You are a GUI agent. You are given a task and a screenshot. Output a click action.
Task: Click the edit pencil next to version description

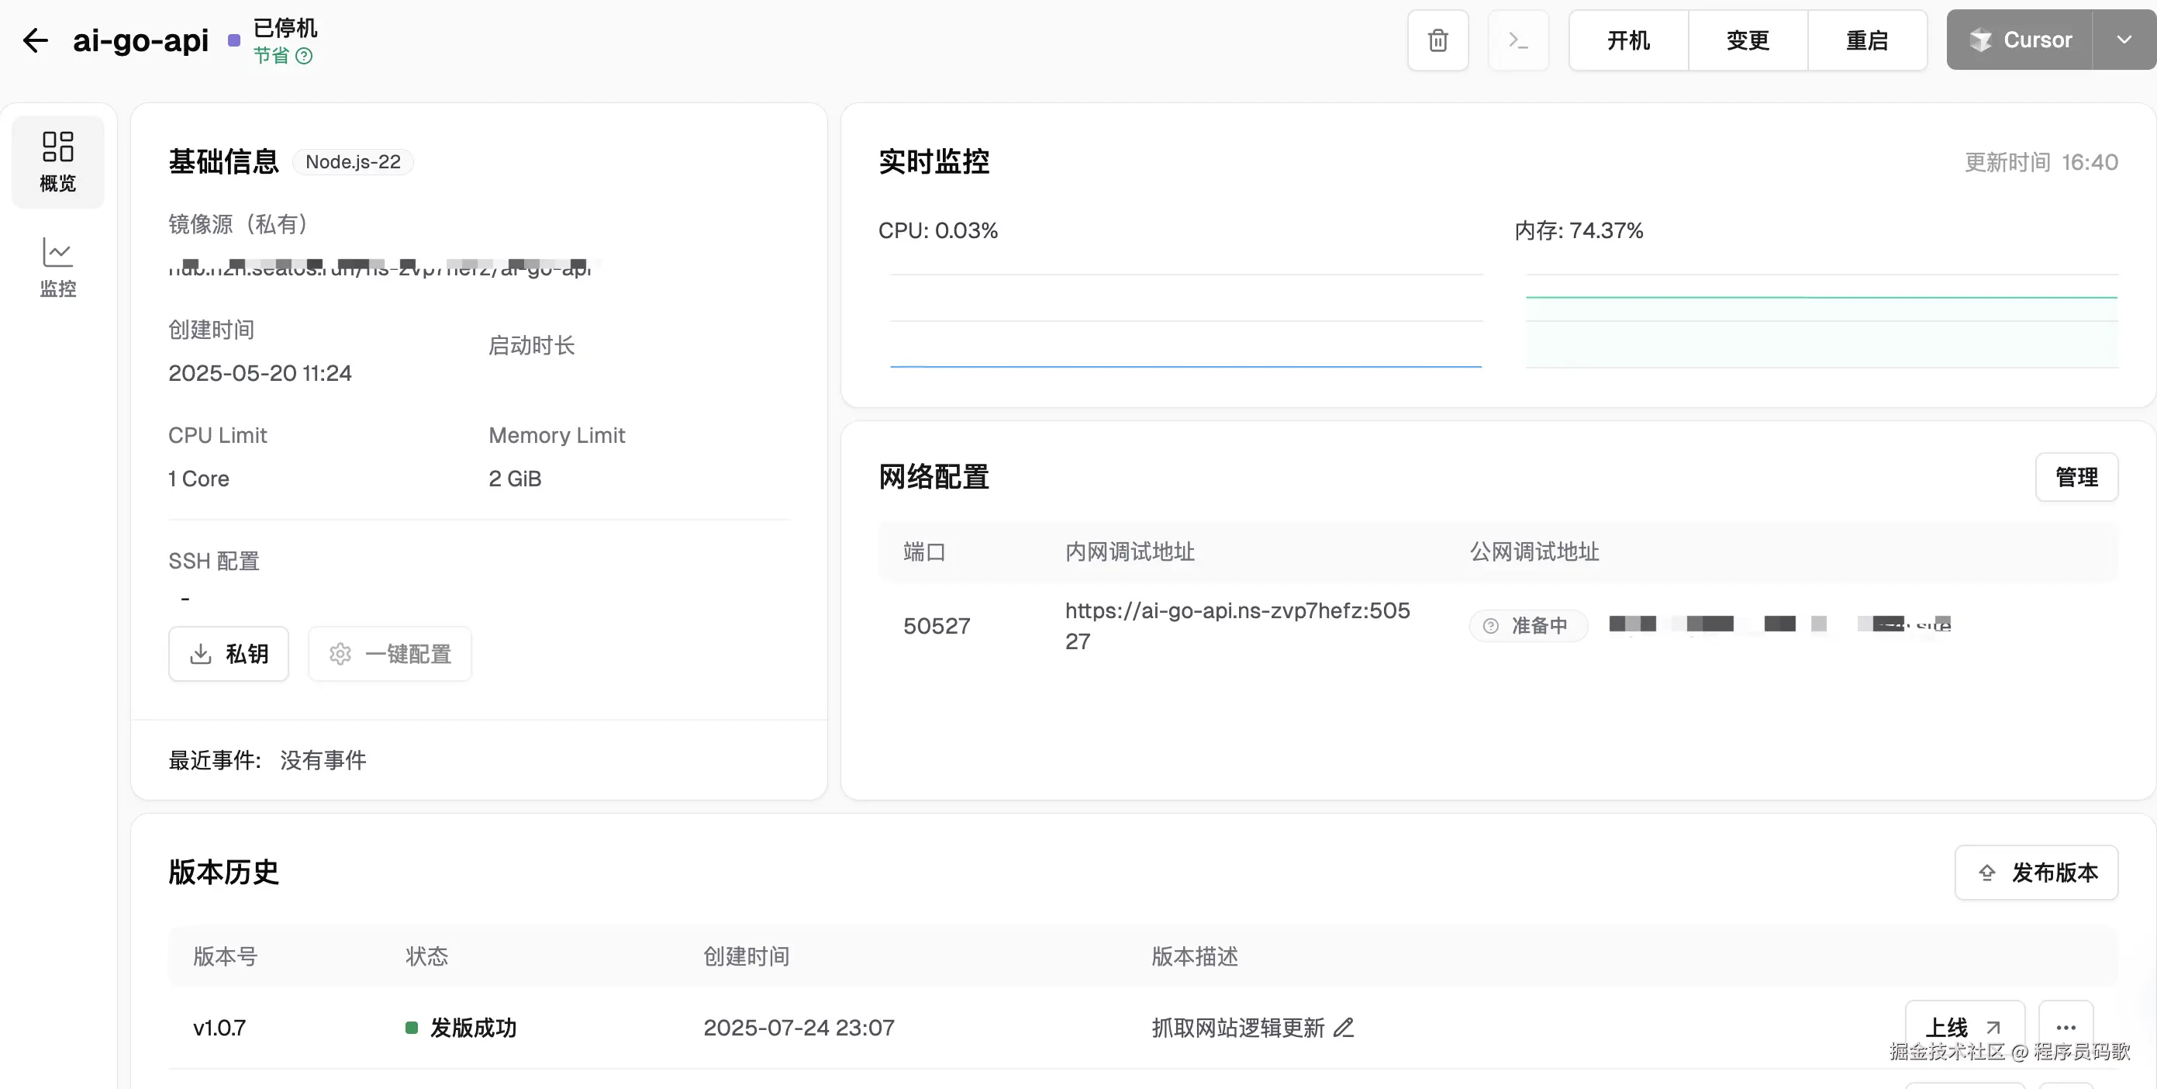point(1344,1028)
